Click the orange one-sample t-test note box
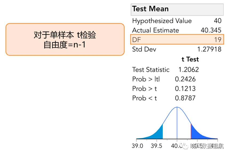 [x=65, y=39]
